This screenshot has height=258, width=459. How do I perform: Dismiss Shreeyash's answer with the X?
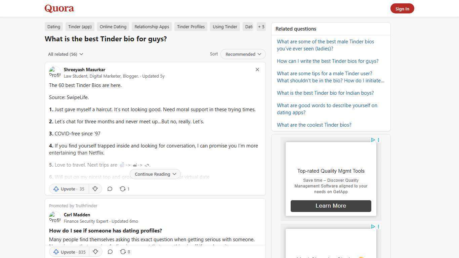[257, 70]
